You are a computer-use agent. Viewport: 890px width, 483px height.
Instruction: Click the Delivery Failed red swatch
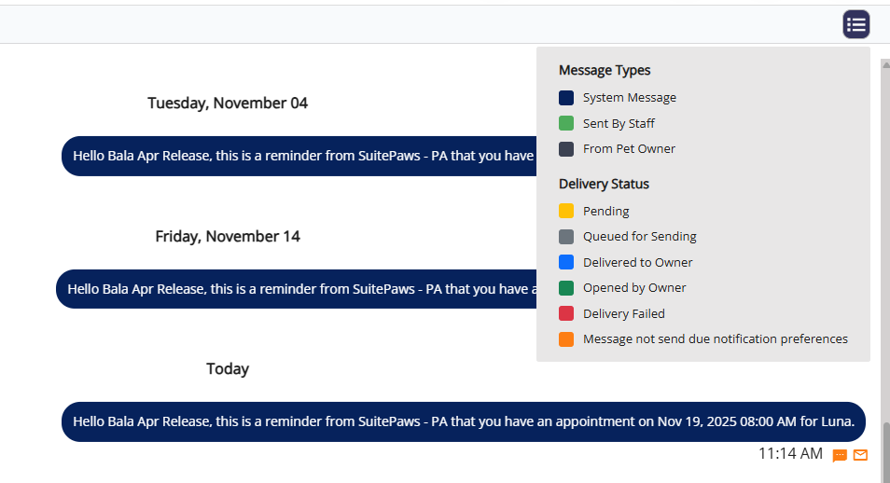(566, 313)
